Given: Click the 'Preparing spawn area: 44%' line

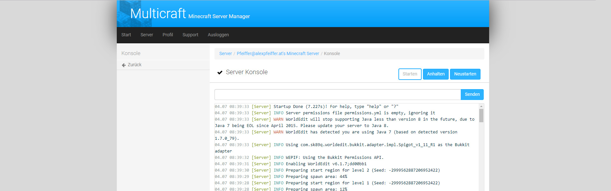Looking at the screenshot, I should [x=281, y=177].
